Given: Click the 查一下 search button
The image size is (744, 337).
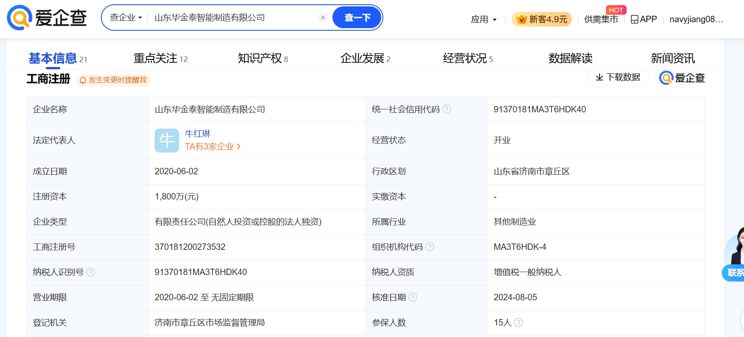Looking at the screenshot, I should point(357,18).
